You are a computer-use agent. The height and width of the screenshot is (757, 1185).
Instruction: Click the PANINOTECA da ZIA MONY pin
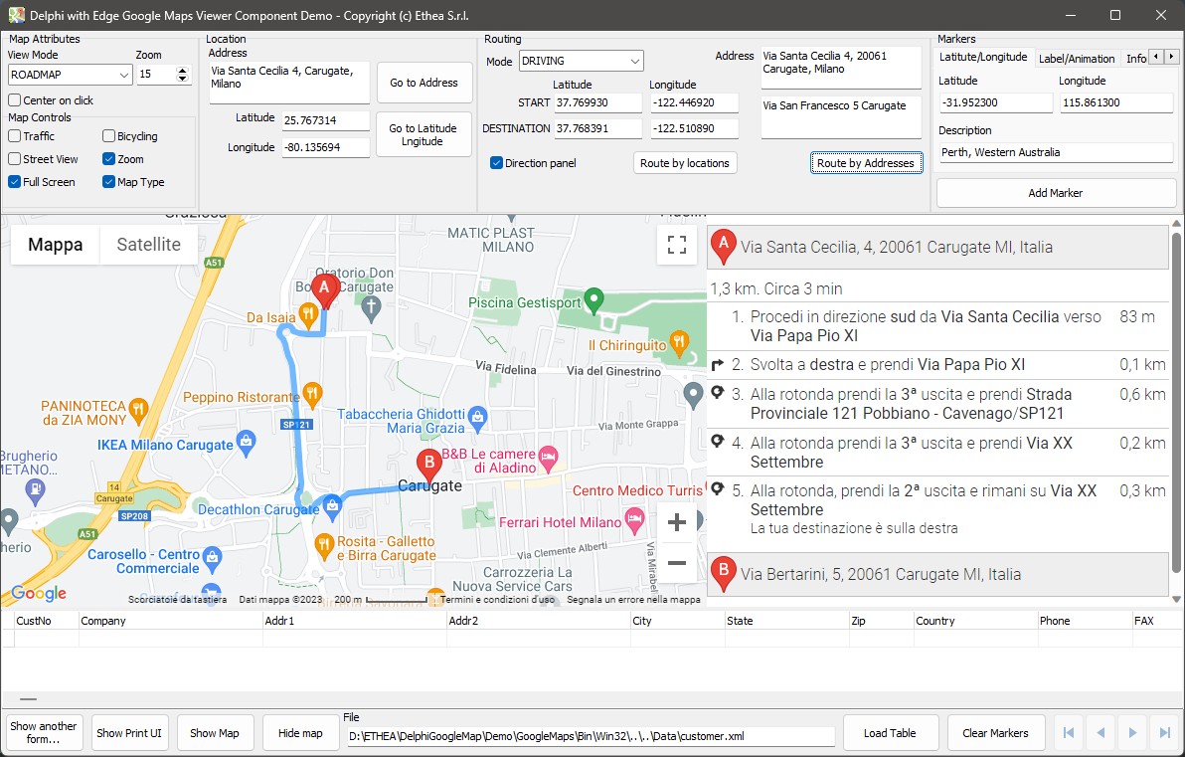pyautogui.click(x=137, y=410)
